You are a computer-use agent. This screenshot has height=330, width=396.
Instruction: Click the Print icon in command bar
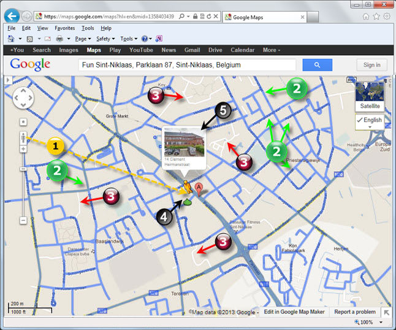click(x=59, y=39)
